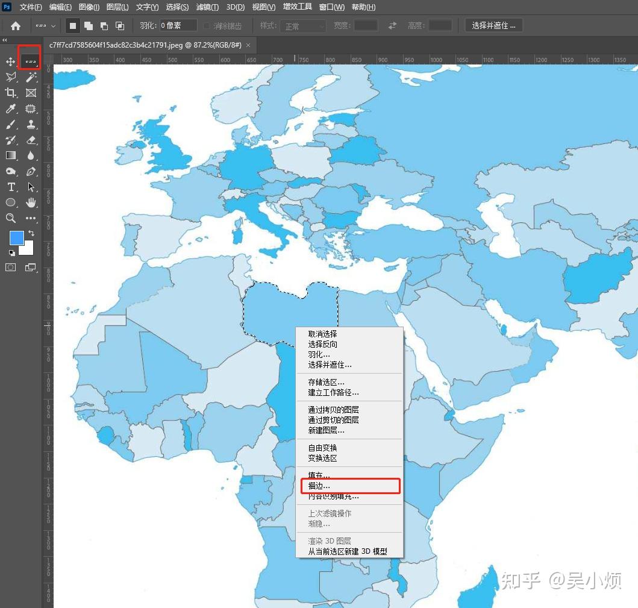The height and width of the screenshot is (608, 638).
Task: Select the Brush tool
Action: [x=11, y=124]
